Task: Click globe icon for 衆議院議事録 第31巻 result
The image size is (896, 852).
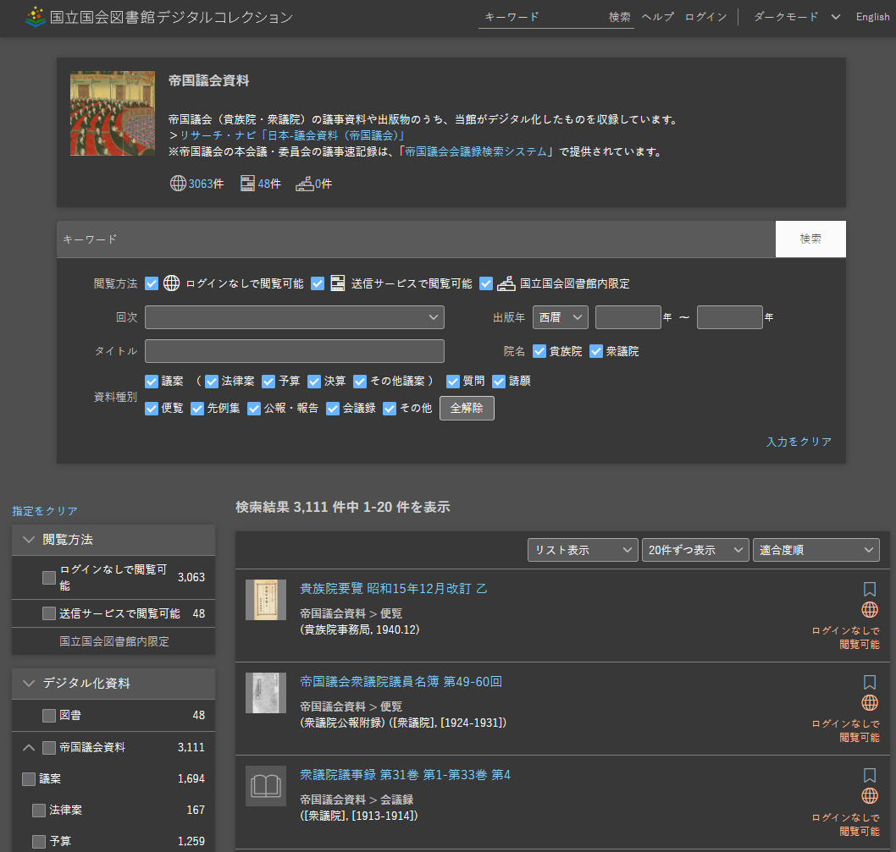Action: pyautogui.click(x=869, y=796)
